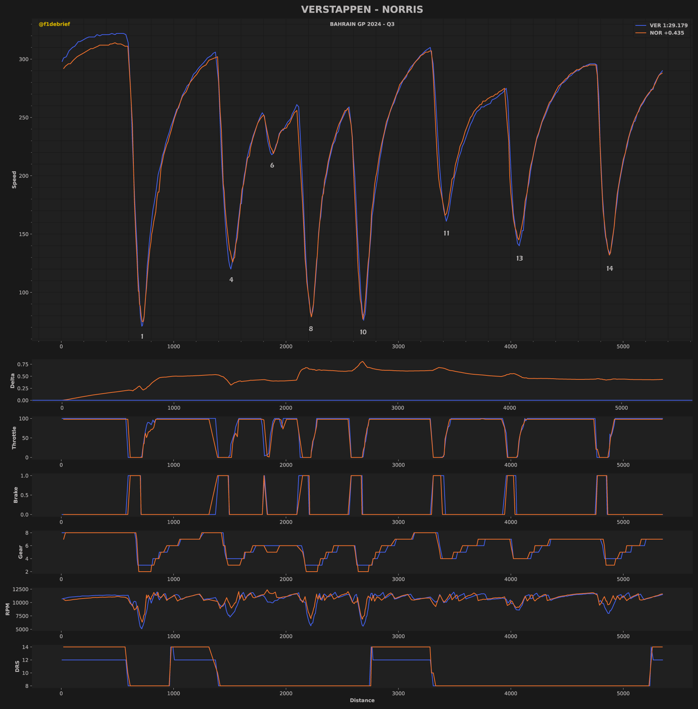Click the turn 13 corner marker
The width and height of the screenshot is (698, 709).
click(520, 259)
